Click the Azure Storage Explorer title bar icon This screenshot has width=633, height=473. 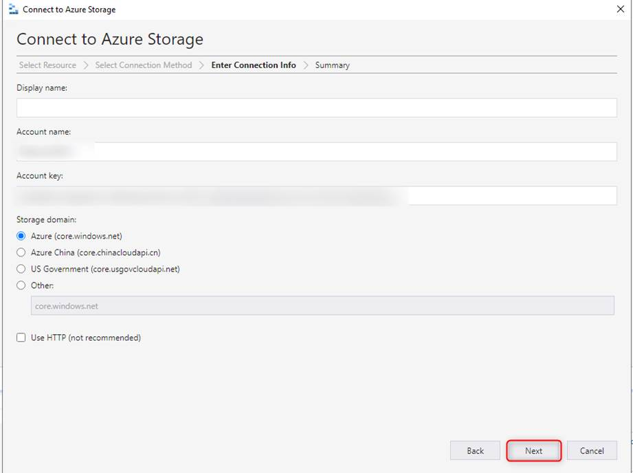coord(13,10)
